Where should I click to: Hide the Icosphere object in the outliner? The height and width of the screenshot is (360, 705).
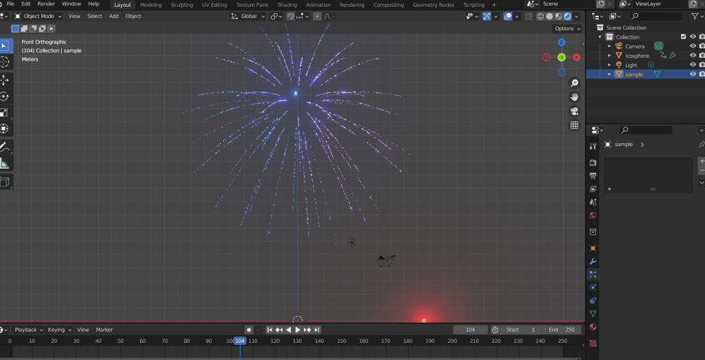click(x=693, y=56)
